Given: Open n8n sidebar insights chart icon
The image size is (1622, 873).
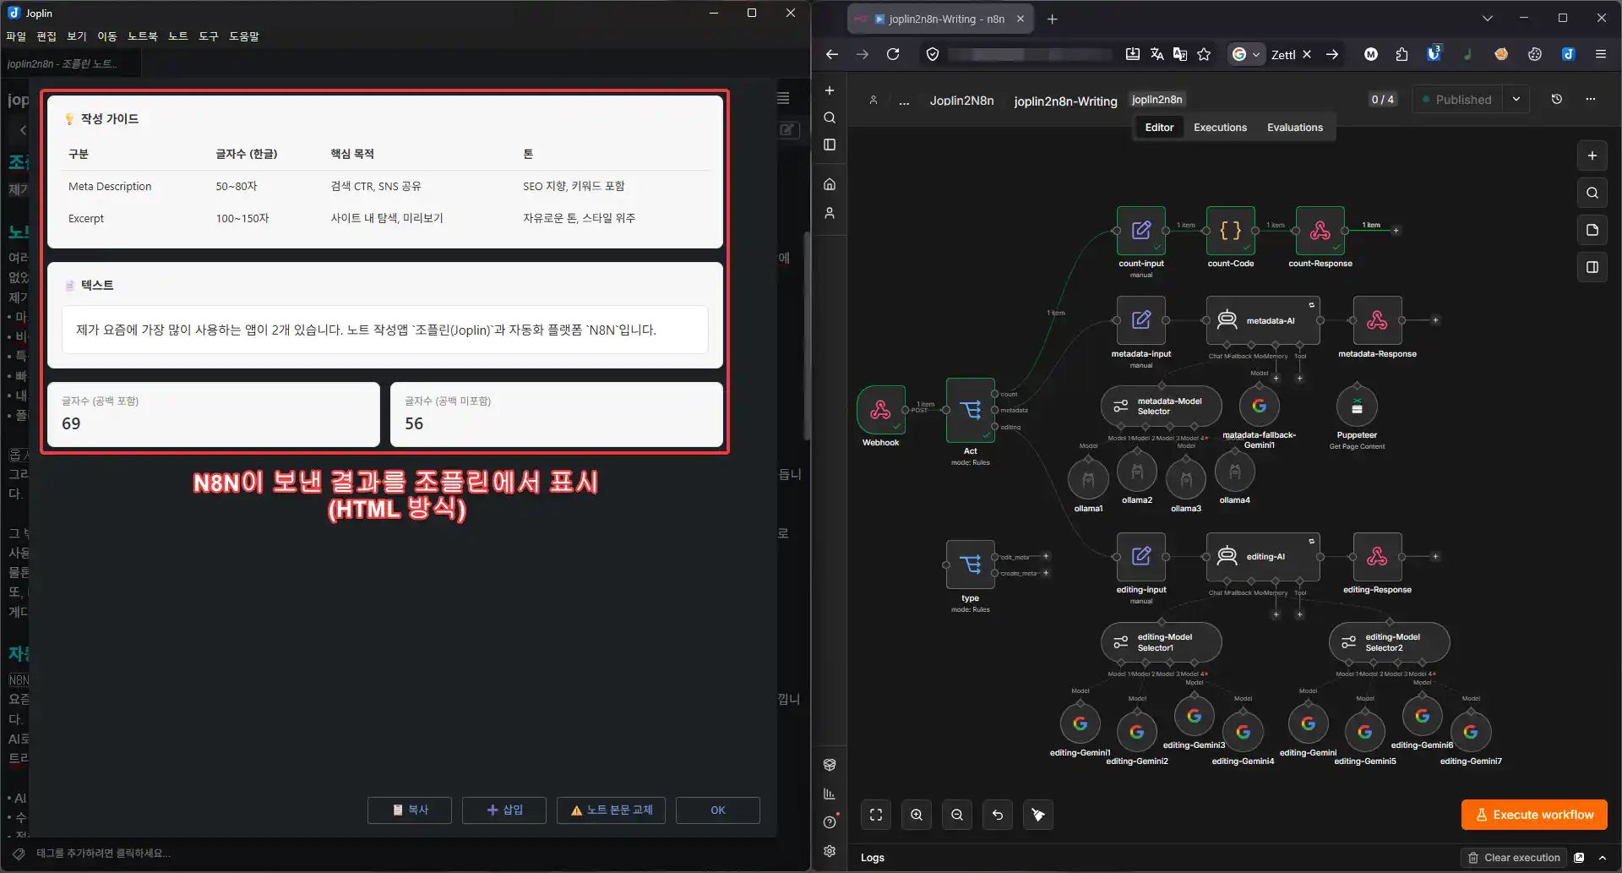Looking at the screenshot, I should point(830,794).
